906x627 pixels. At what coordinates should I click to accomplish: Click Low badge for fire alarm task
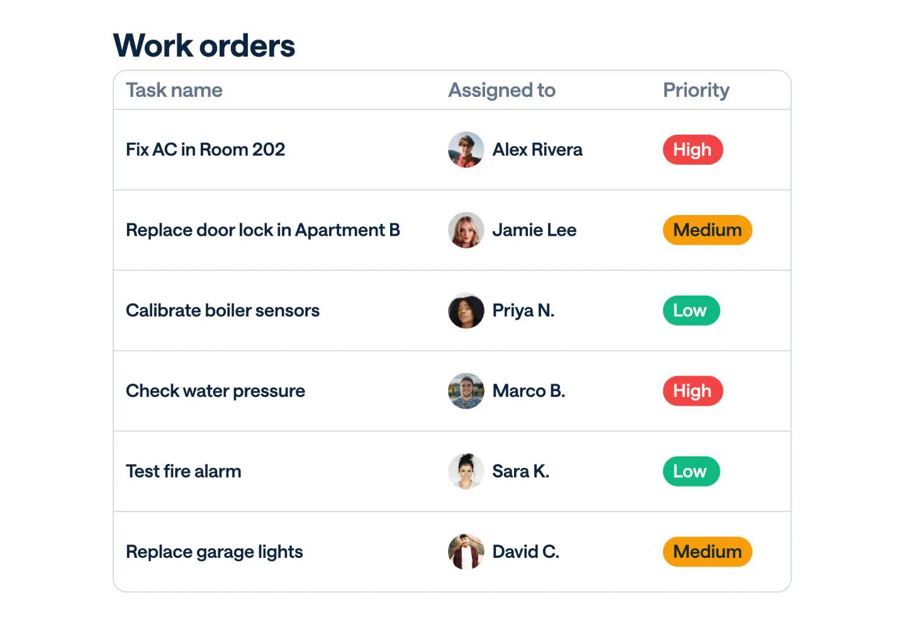click(x=691, y=472)
